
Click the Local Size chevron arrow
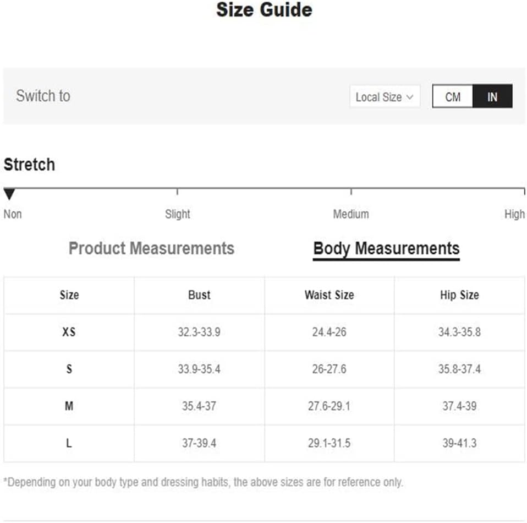click(410, 97)
